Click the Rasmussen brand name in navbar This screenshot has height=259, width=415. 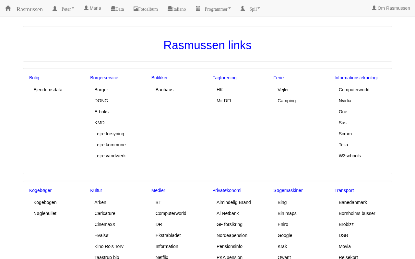(30, 9)
